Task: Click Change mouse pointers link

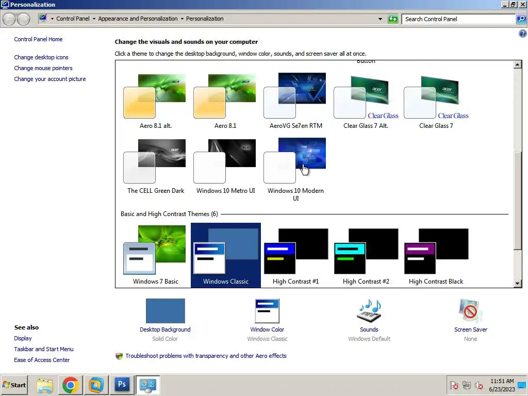Action: pyautogui.click(x=43, y=68)
